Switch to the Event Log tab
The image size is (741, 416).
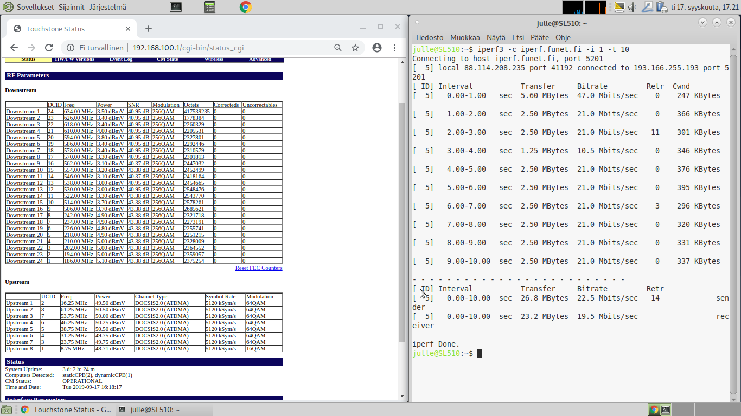coord(121,59)
